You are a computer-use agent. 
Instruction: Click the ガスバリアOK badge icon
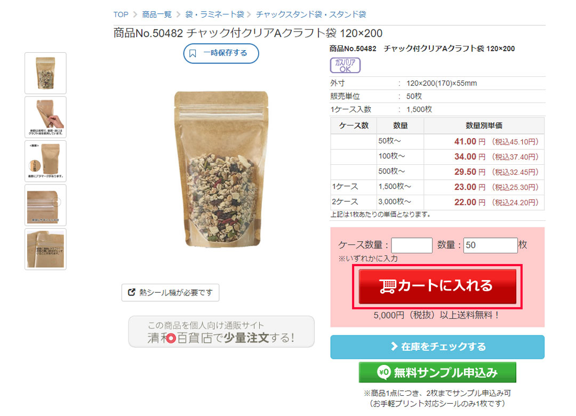pyautogui.click(x=345, y=66)
